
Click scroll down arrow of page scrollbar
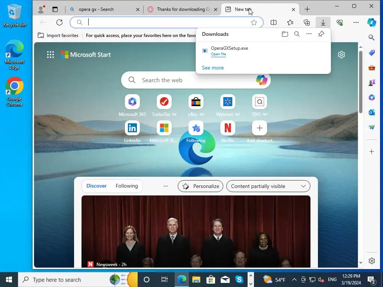(x=361, y=263)
